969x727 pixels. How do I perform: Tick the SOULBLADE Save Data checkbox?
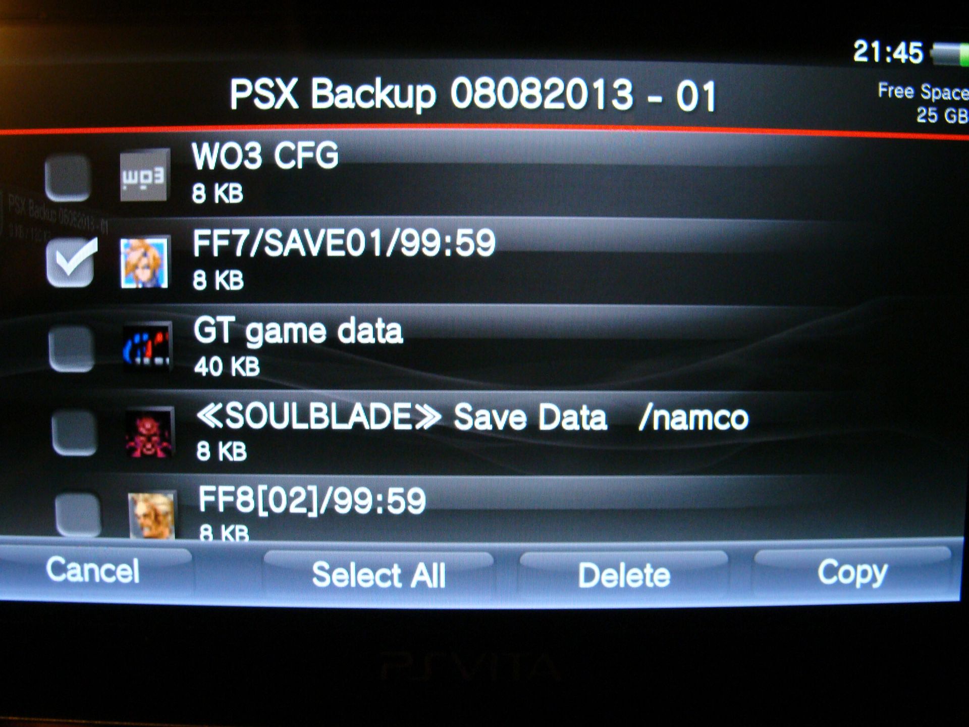coord(75,433)
